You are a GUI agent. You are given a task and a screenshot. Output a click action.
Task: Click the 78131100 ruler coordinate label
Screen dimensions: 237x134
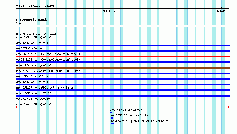(221, 11)
